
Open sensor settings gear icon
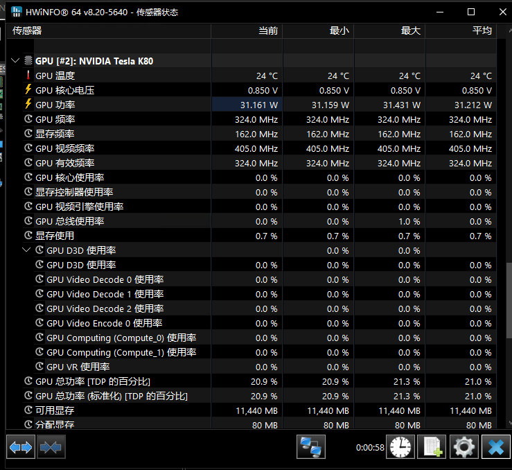[x=464, y=447]
